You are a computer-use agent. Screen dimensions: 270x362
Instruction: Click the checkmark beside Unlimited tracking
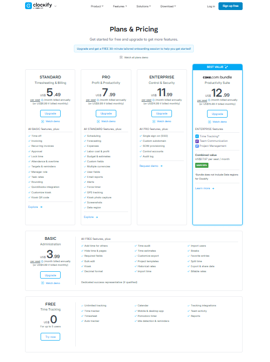tap(82, 305)
